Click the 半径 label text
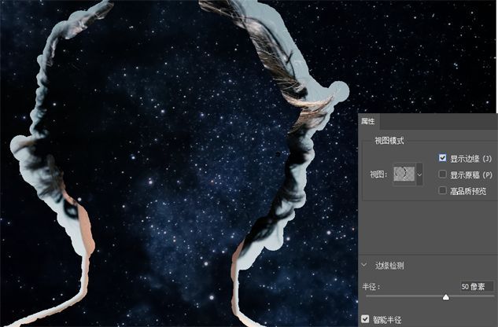 (371, 287)
